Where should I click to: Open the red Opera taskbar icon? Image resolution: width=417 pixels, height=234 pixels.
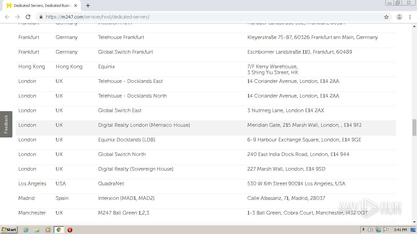pyautogui.click(x=70, y=230)
